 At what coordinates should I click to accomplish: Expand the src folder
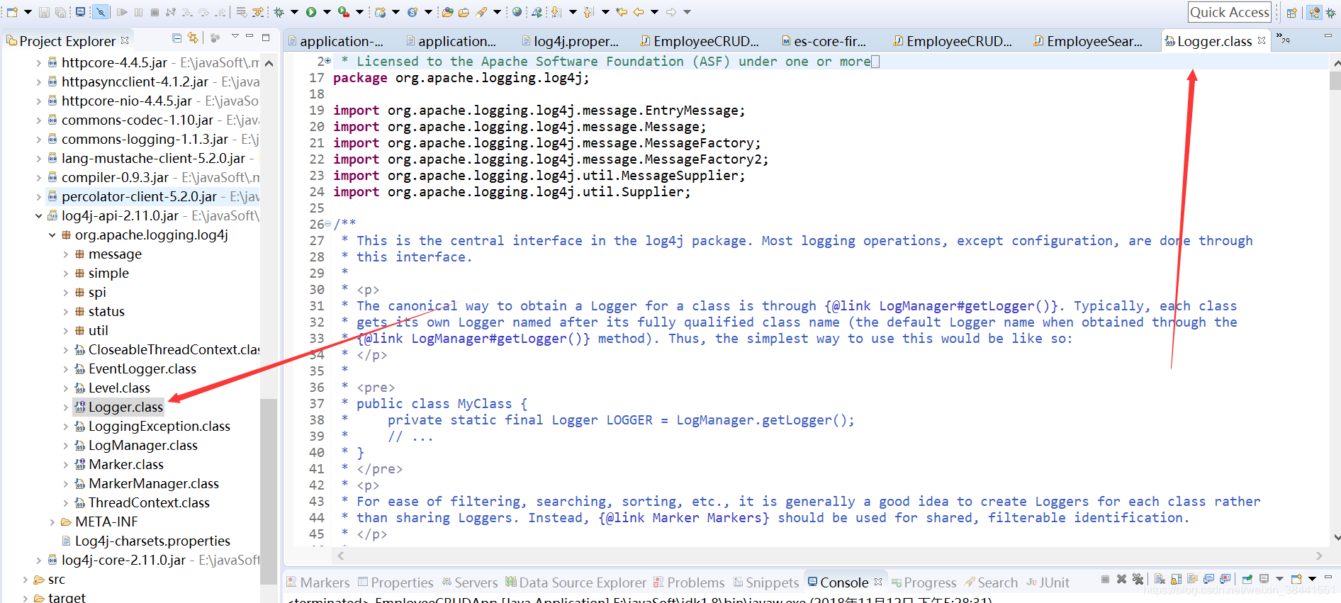pos(26,579)
